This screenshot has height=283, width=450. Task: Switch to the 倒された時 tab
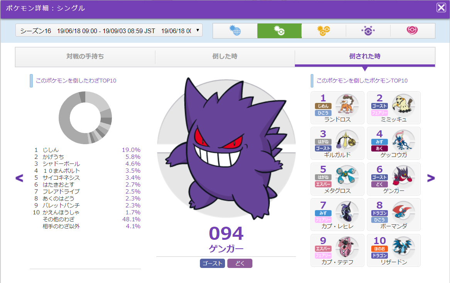click(365, 57)
